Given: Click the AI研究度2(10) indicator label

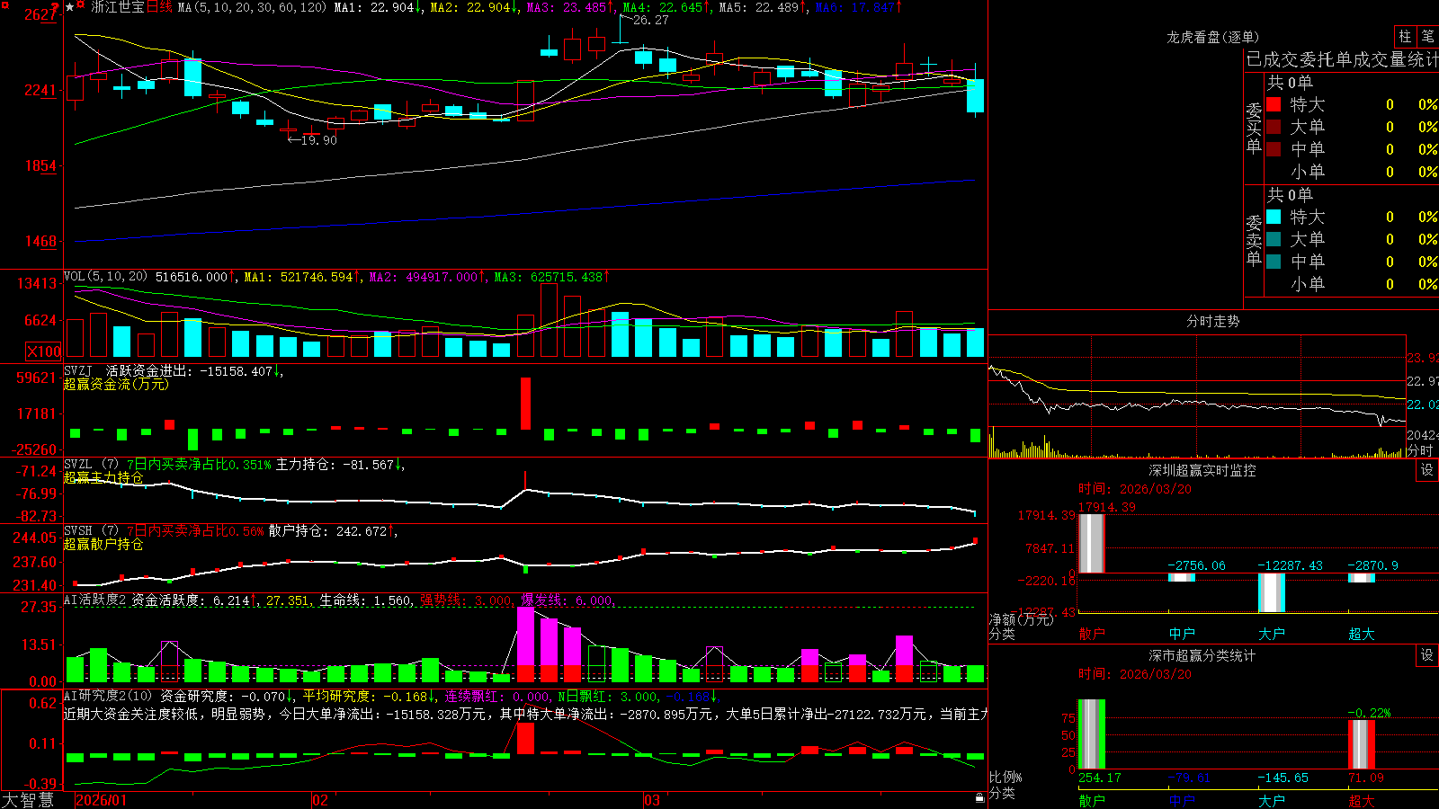Looking at the screenshot, I should [x=108, y=696].
